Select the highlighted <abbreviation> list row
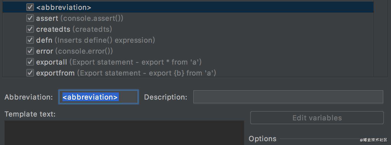 (x=188, y=7)
